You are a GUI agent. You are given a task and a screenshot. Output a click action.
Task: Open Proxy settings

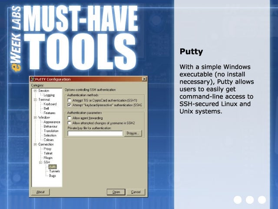point(47,149)
